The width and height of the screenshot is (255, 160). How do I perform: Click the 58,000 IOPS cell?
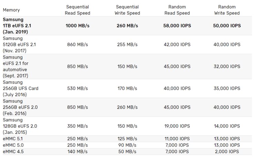pyautogui.click(x=177, y=26)
